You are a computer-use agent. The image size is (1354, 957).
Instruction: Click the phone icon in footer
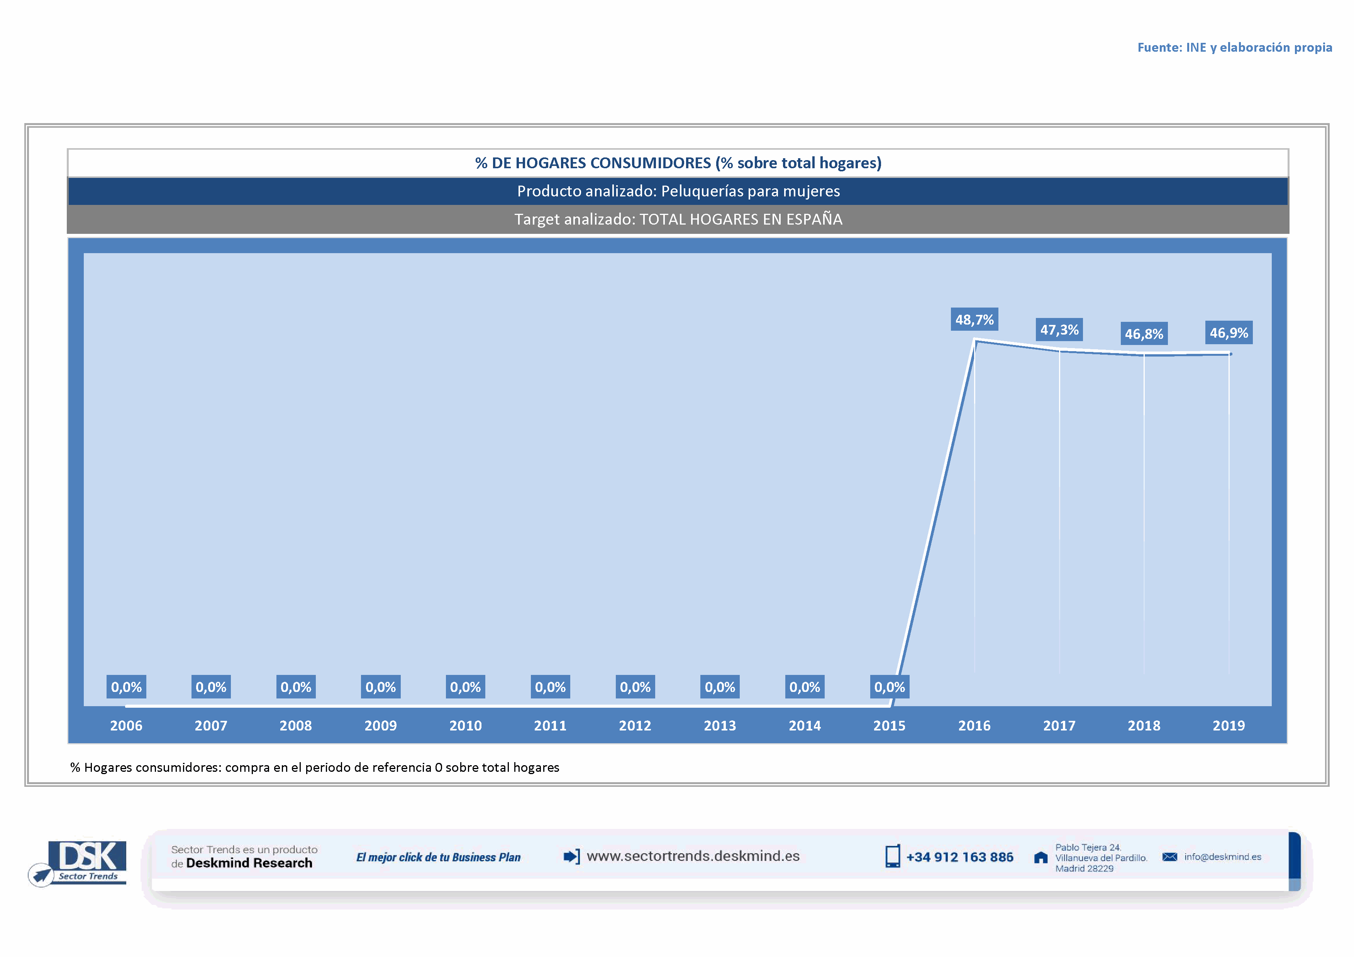(892, 856)
